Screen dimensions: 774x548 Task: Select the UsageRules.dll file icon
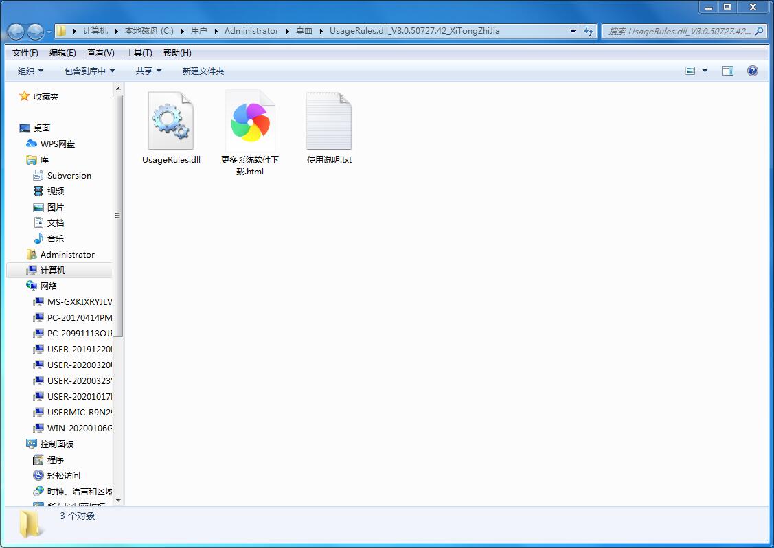pos(171,120)
